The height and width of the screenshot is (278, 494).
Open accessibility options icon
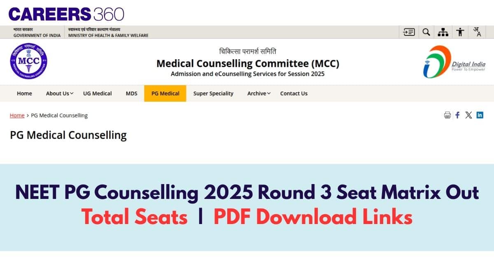[x=460, y=32]
